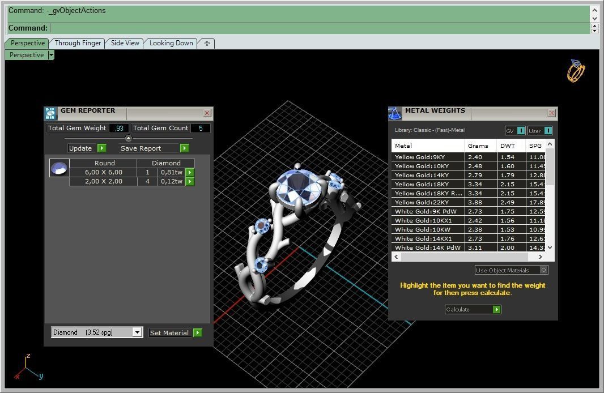
Task: Select the Yellow Gold:18KY R... row
Action: pos(469,193)
